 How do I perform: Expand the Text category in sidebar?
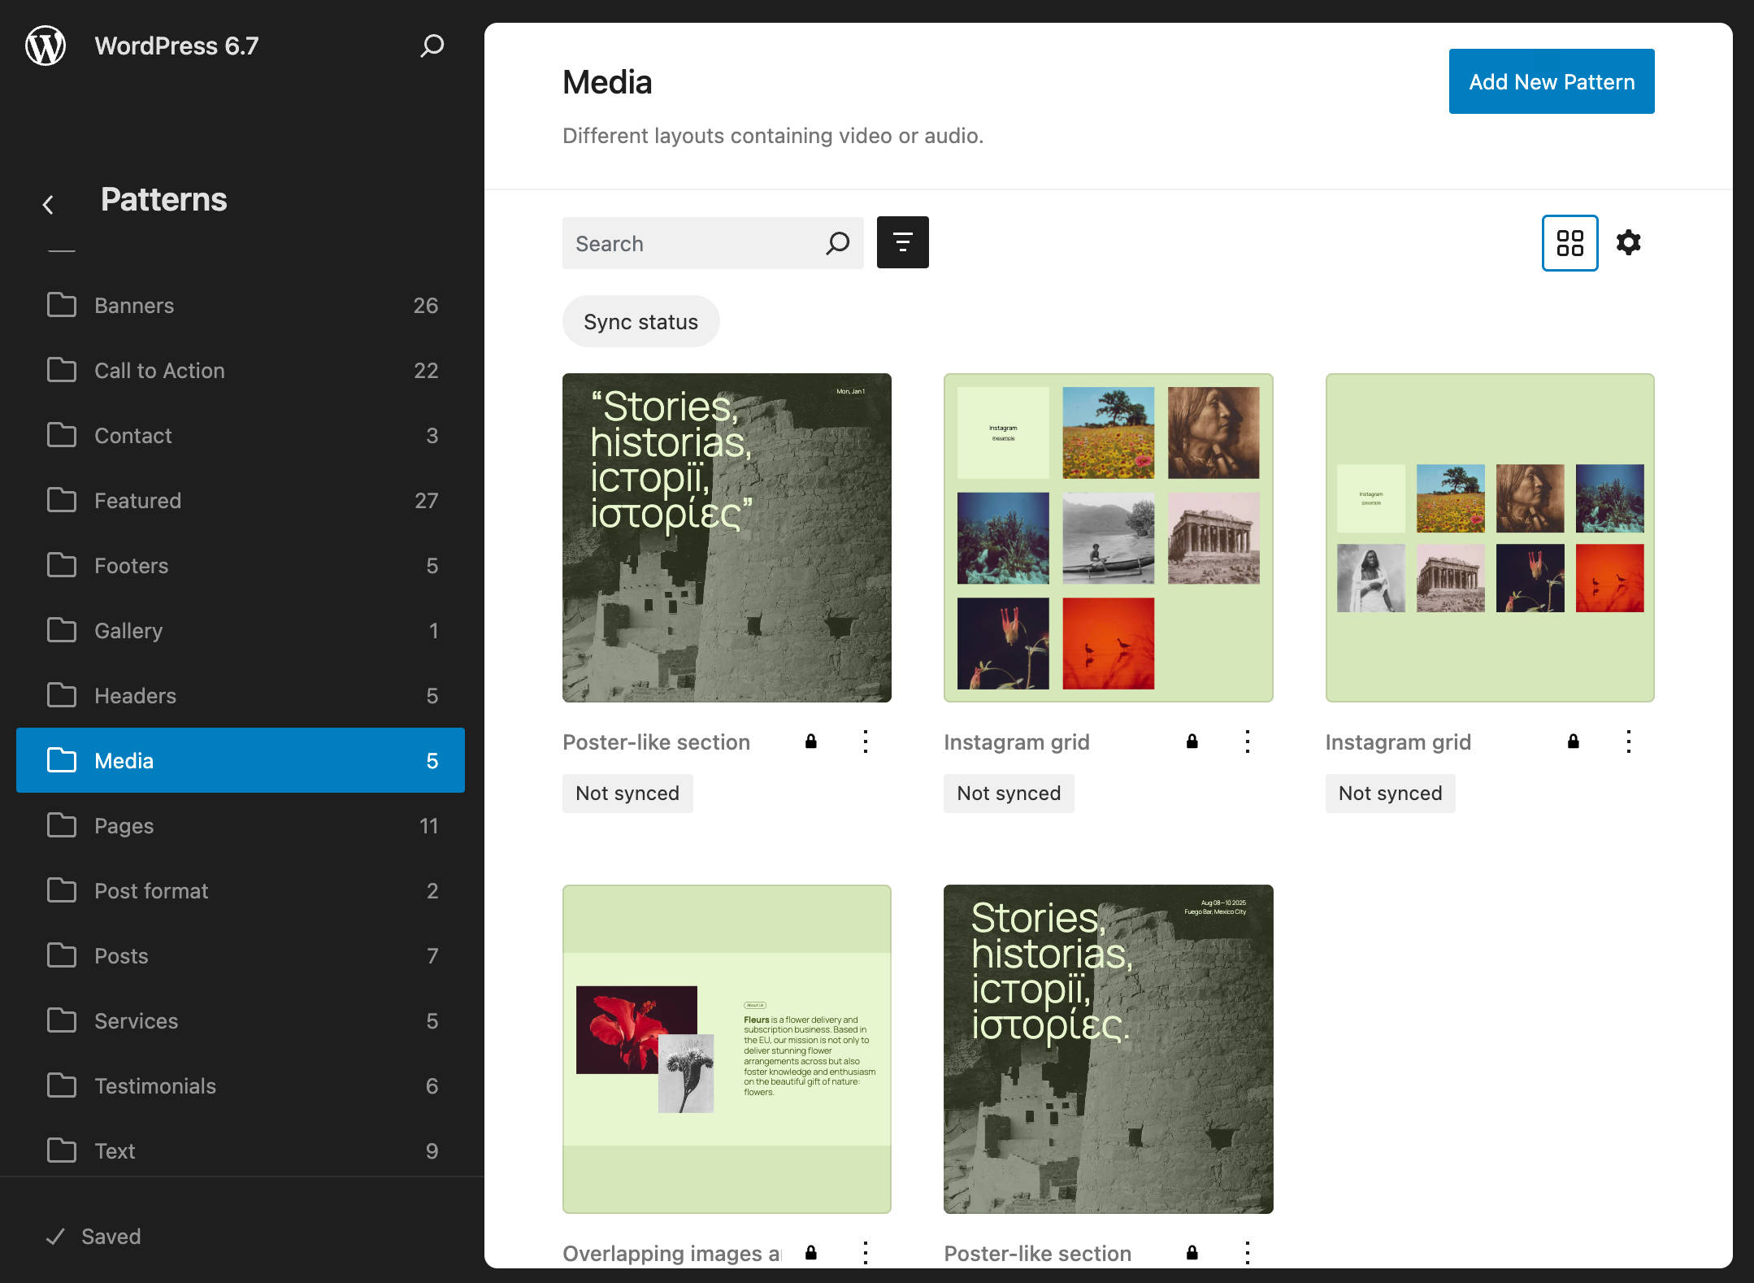[x=115, y=1151]
